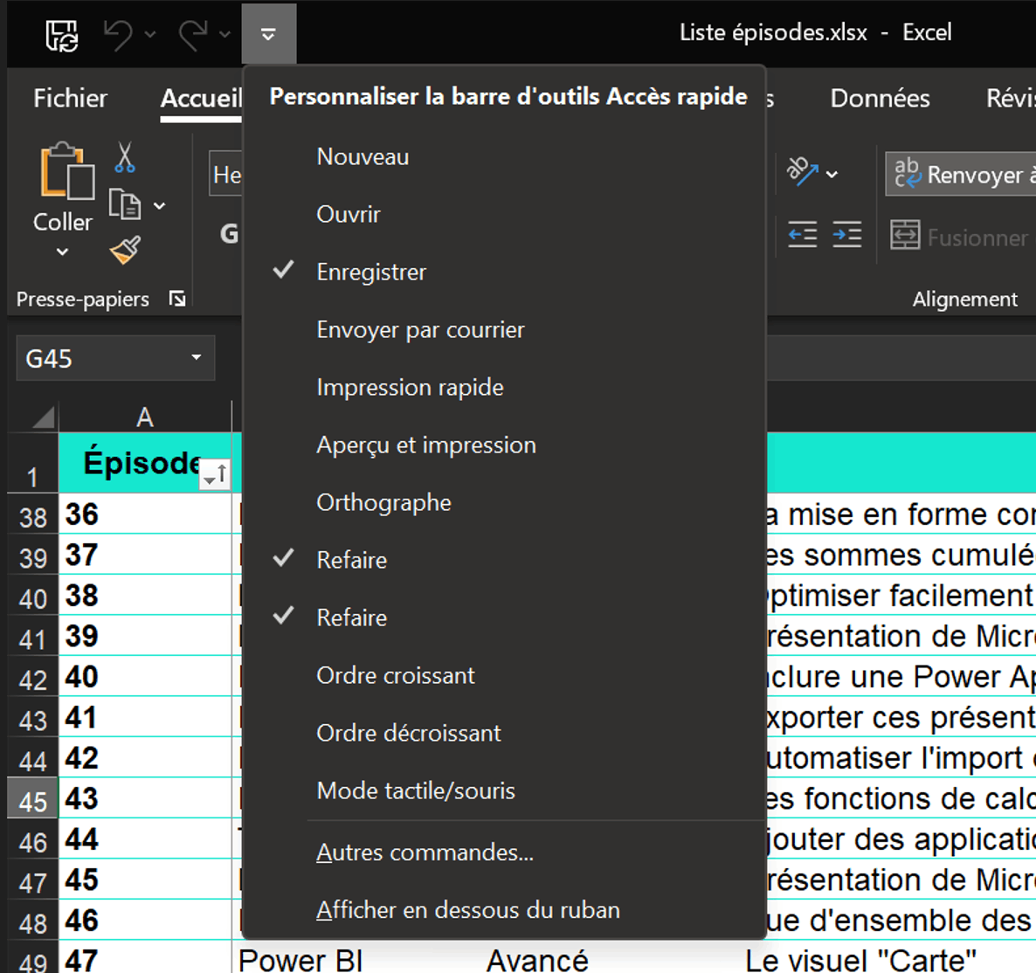This screenshot has width=1036, height=973.
Task: Open the Épisode column filter button
Action: pos(215,474)
